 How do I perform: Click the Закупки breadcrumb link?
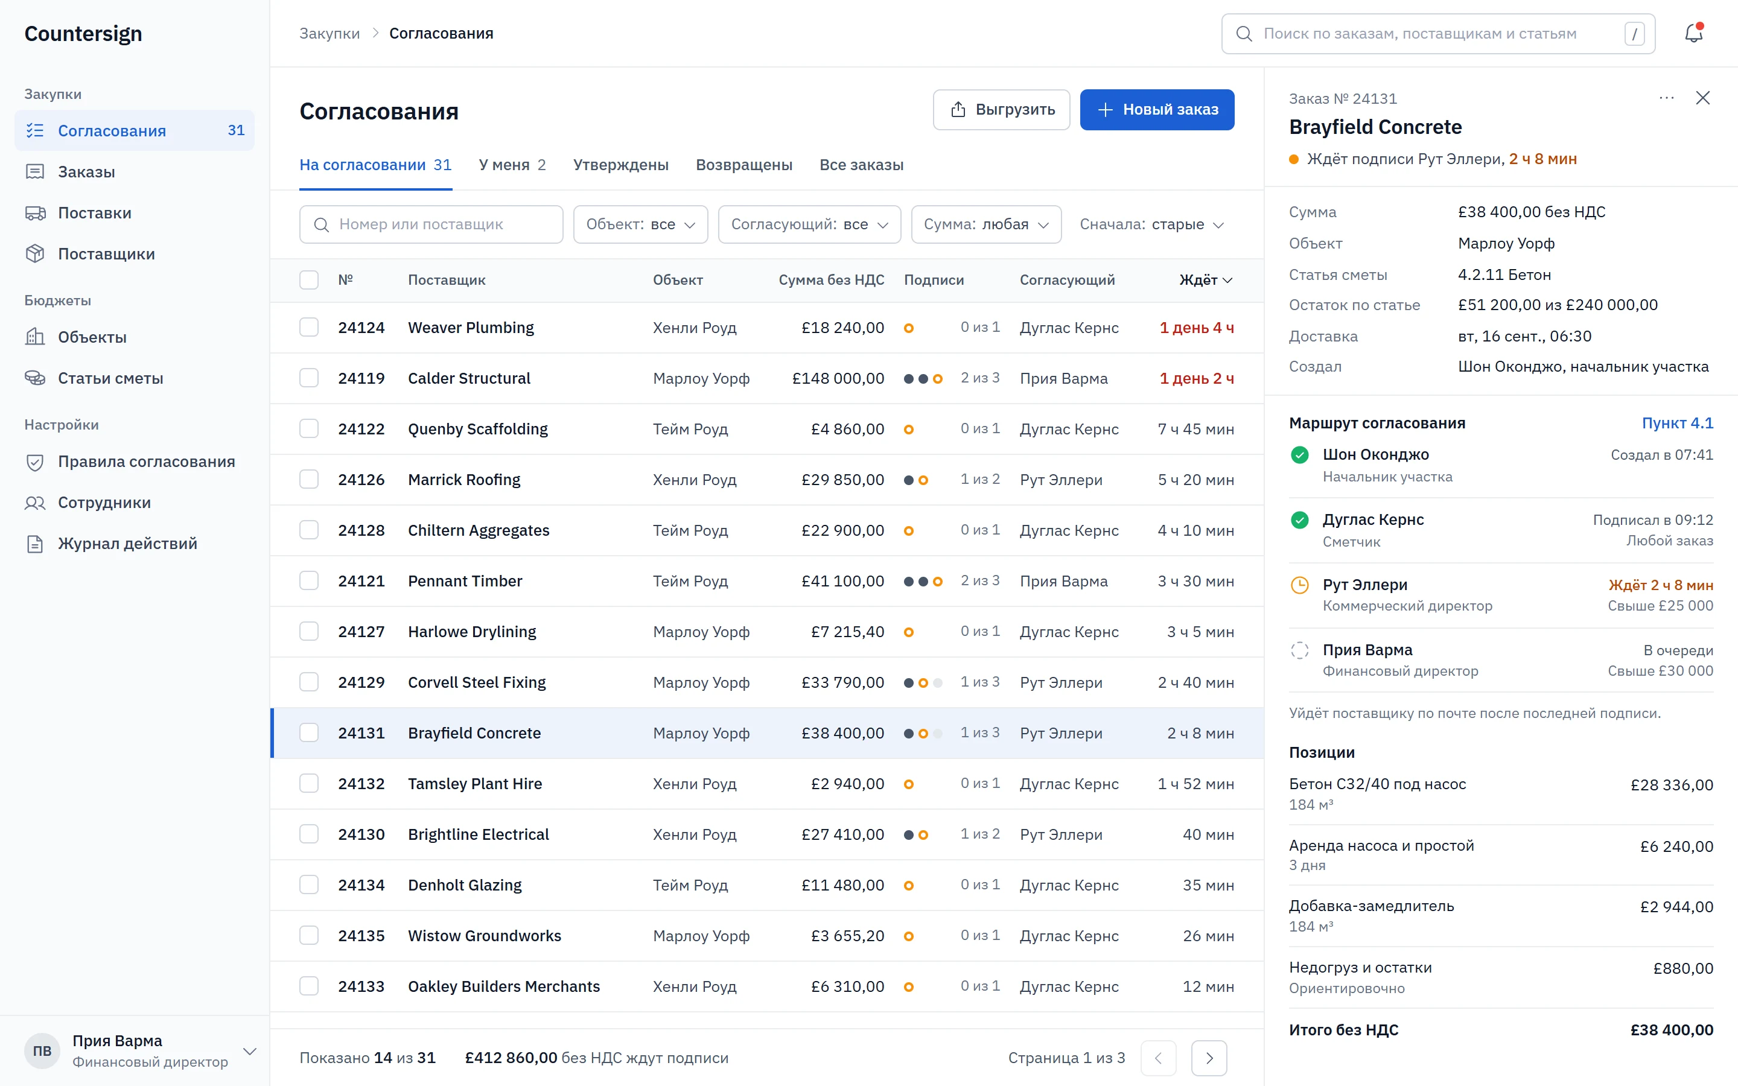pyautogui.click(x=329, y=33)
